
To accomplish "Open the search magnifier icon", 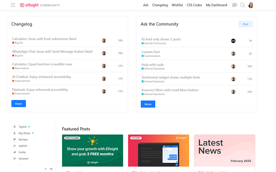I will click(243, 5).
